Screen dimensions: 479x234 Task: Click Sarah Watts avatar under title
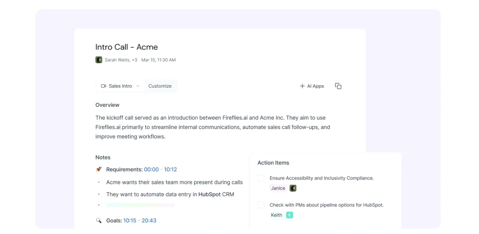pos(99,60)
